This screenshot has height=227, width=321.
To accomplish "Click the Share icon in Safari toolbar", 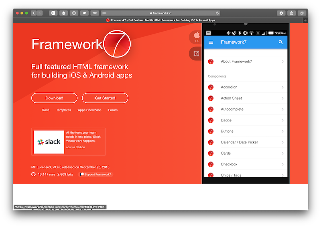I will [x=292, y=13].
